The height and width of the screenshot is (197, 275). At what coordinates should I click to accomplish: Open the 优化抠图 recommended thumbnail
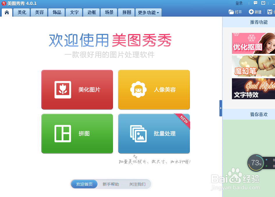point(253,43)
